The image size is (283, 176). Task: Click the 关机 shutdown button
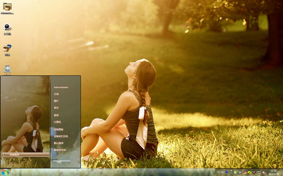pos(59,162)
